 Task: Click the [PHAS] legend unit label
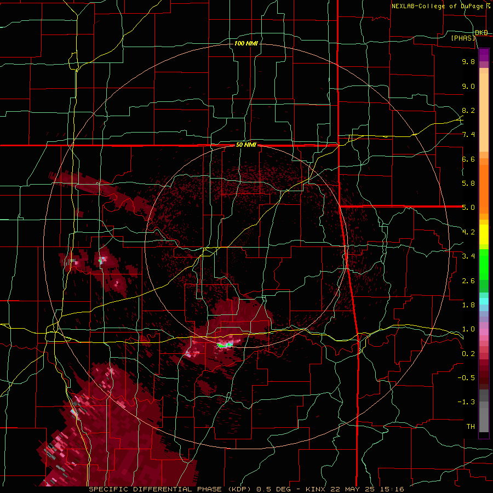point(463,38)
